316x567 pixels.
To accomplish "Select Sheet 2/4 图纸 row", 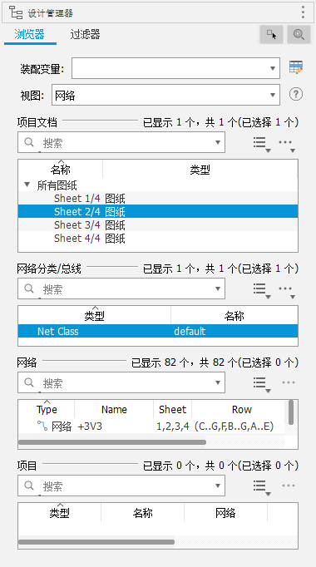I will tap(158, 211).
